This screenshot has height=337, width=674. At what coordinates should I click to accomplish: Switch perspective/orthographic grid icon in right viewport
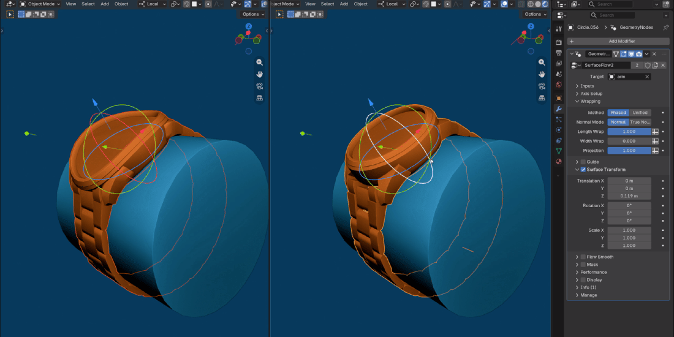pyautogui.click(x=542, y=97)
